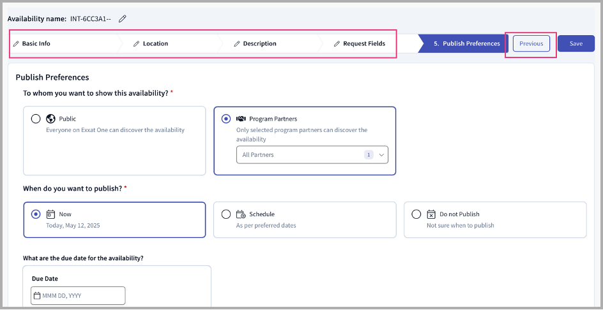Screen dimensions: 603x310
Task: Click the partner count badge showing 1
Action: click(369, 155)
